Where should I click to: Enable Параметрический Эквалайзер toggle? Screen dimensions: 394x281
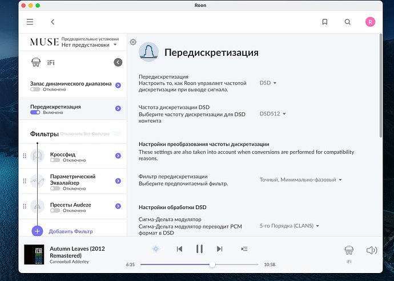tap(55, 189)
